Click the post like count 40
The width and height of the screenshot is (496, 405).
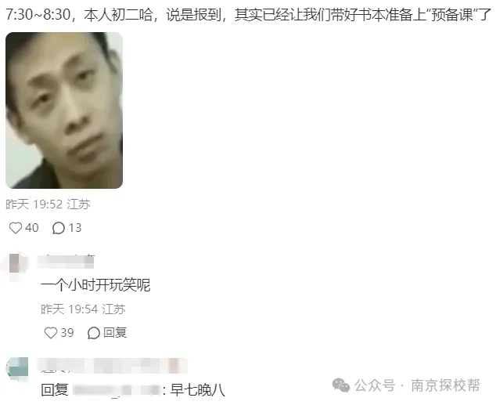point(31,228)
